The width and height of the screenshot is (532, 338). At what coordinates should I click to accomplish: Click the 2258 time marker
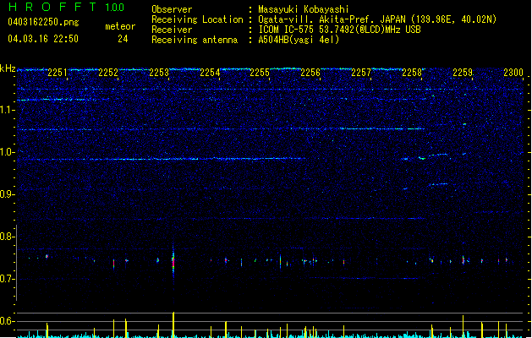point(412,73)
